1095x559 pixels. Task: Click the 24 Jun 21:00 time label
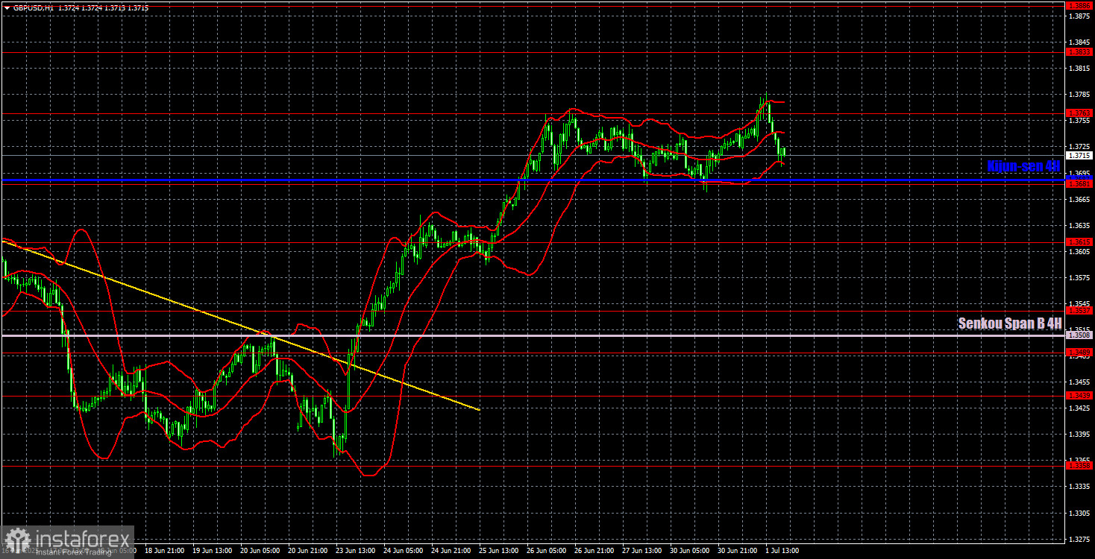452,552
